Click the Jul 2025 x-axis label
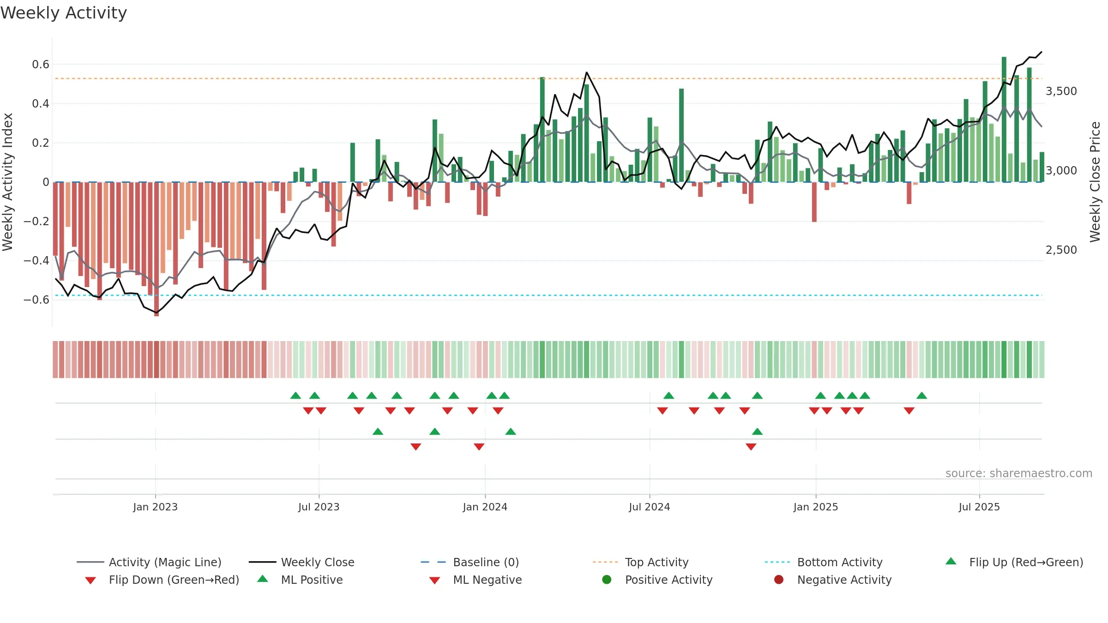Image resolution: width=1108 pixels, height=623 pixels. pos(979,507)
